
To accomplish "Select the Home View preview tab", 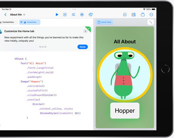I will pyautogui.click(x=104, y=22).
